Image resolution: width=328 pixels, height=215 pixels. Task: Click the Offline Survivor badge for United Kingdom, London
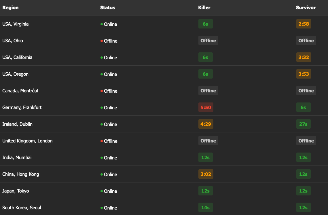306,141
